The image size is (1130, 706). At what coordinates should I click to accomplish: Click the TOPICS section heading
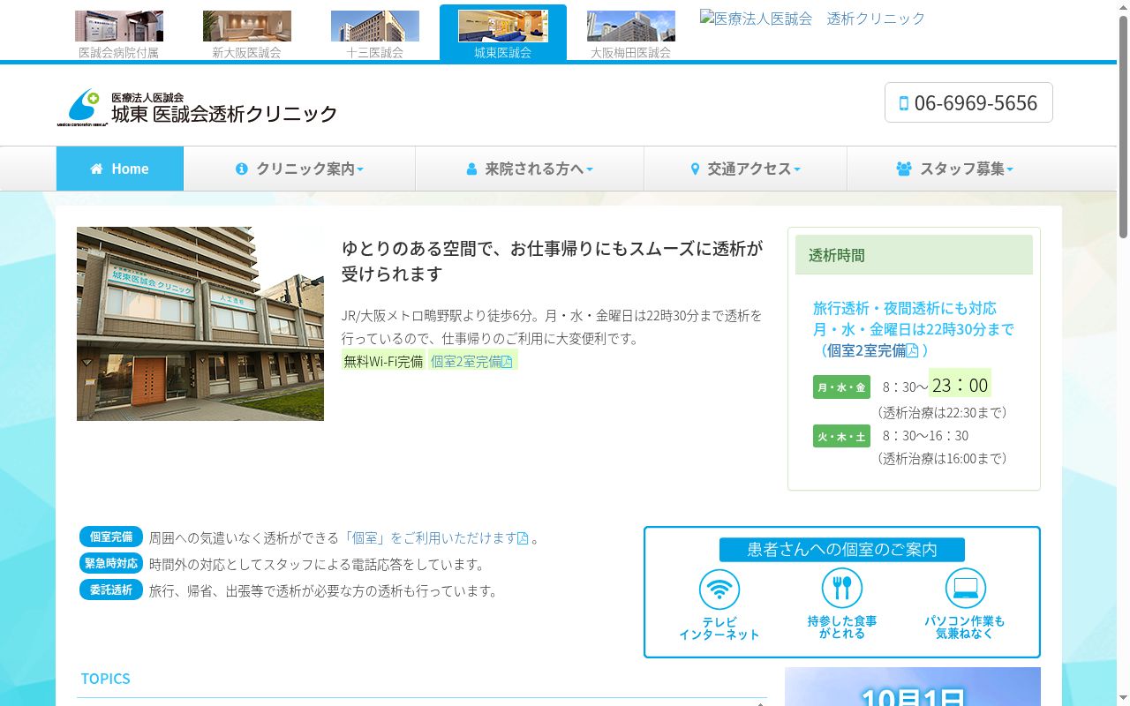tap(105, 679)
